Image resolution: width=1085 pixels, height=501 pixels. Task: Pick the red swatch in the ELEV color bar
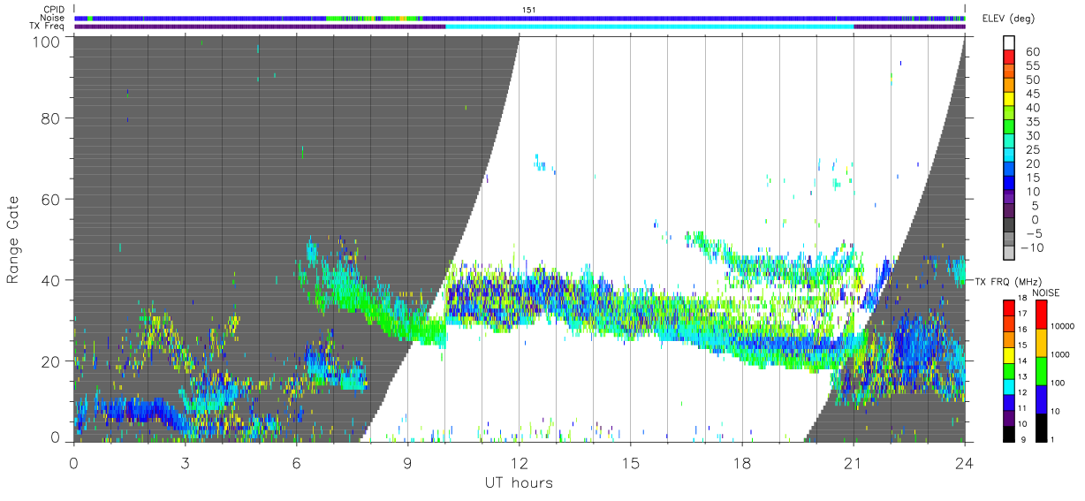[1011, 57]
